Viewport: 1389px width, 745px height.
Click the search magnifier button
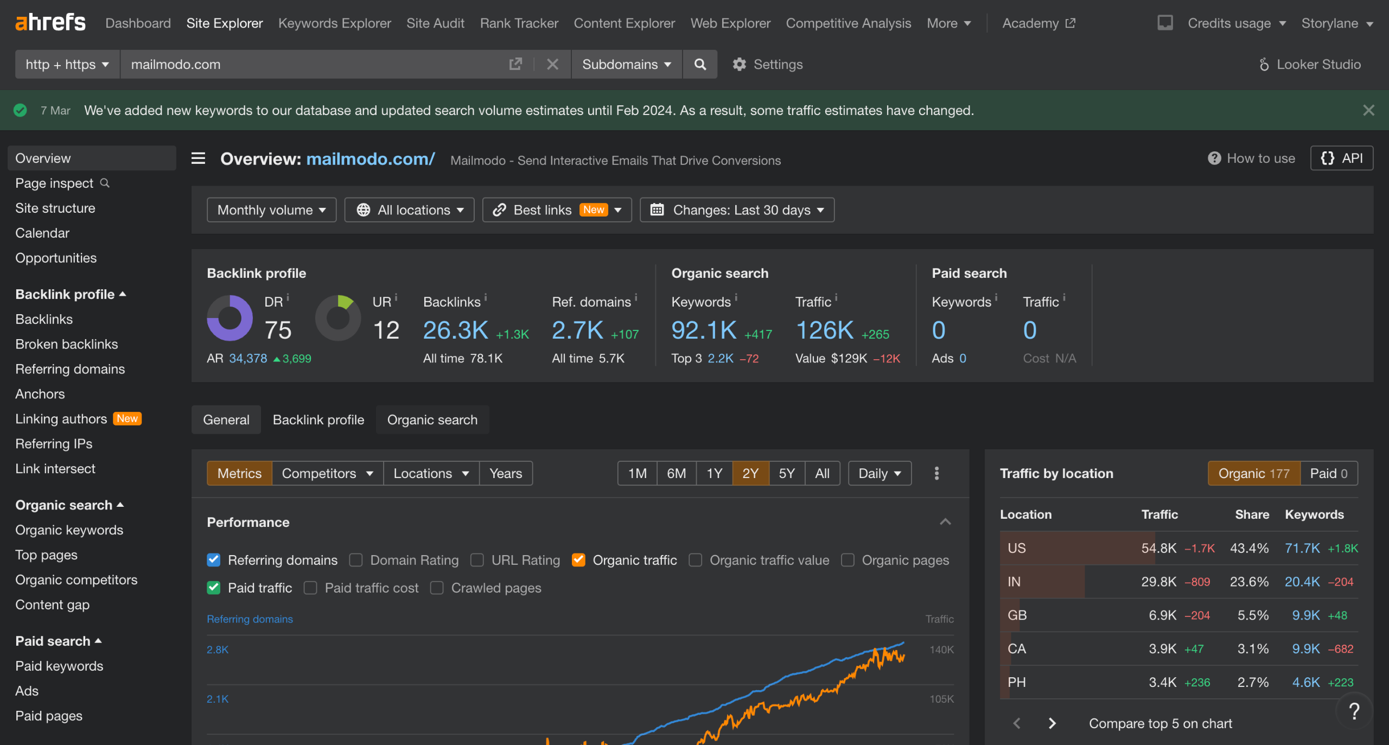pos(700,64)
